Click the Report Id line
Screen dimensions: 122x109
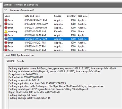(x=34, y=92)
